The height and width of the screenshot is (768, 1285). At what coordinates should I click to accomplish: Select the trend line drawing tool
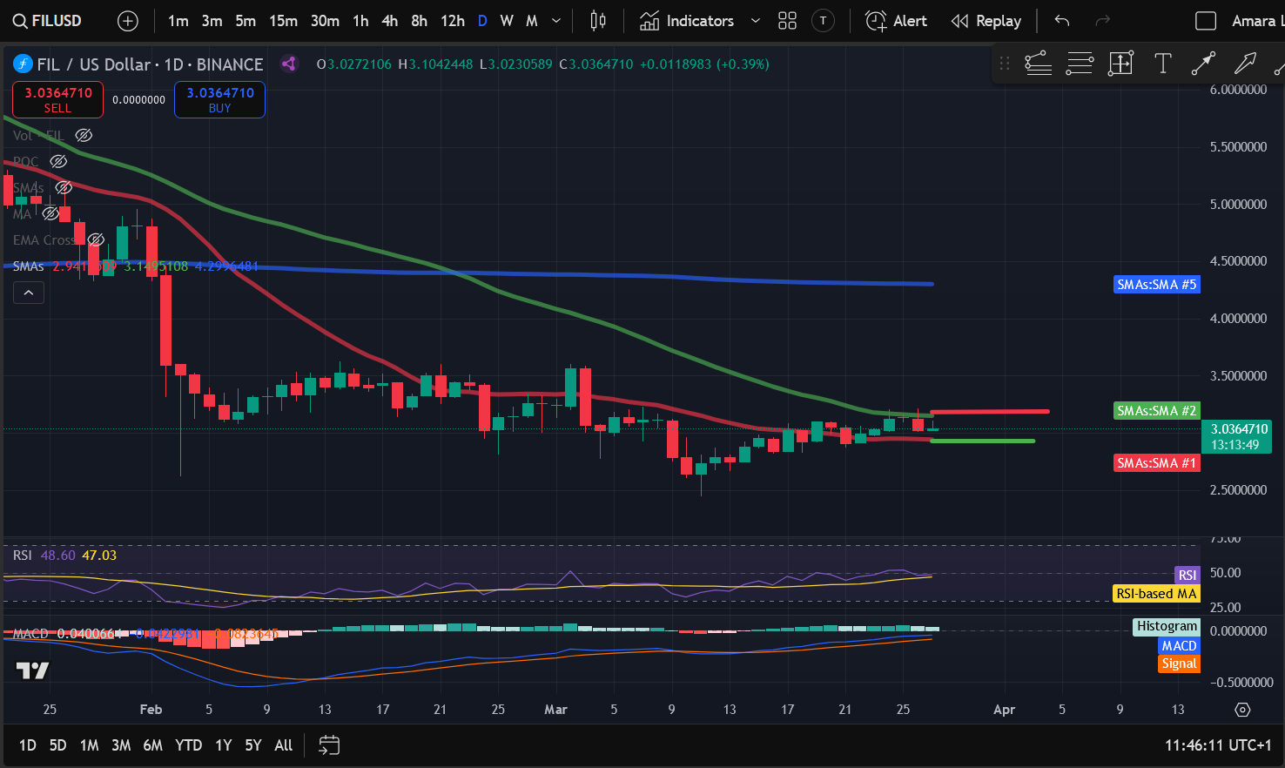pos(1038,63)
